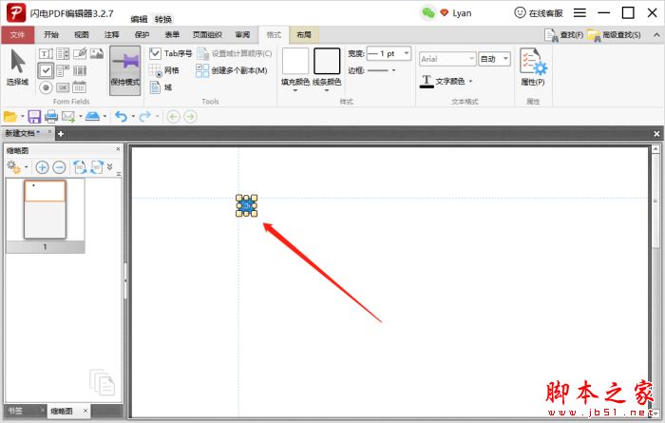The width and height of the screenshot is (665, 423).
Task: Expand more thumbnail tools double chevron
Action: [x=110, y=166]
